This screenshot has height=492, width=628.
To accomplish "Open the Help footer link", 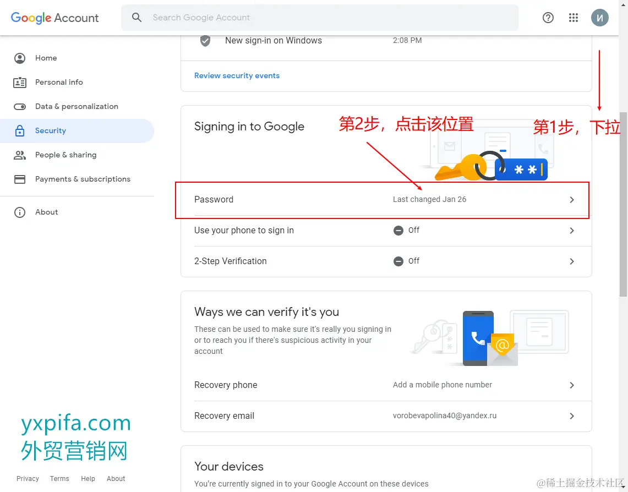I will [88, 478].
